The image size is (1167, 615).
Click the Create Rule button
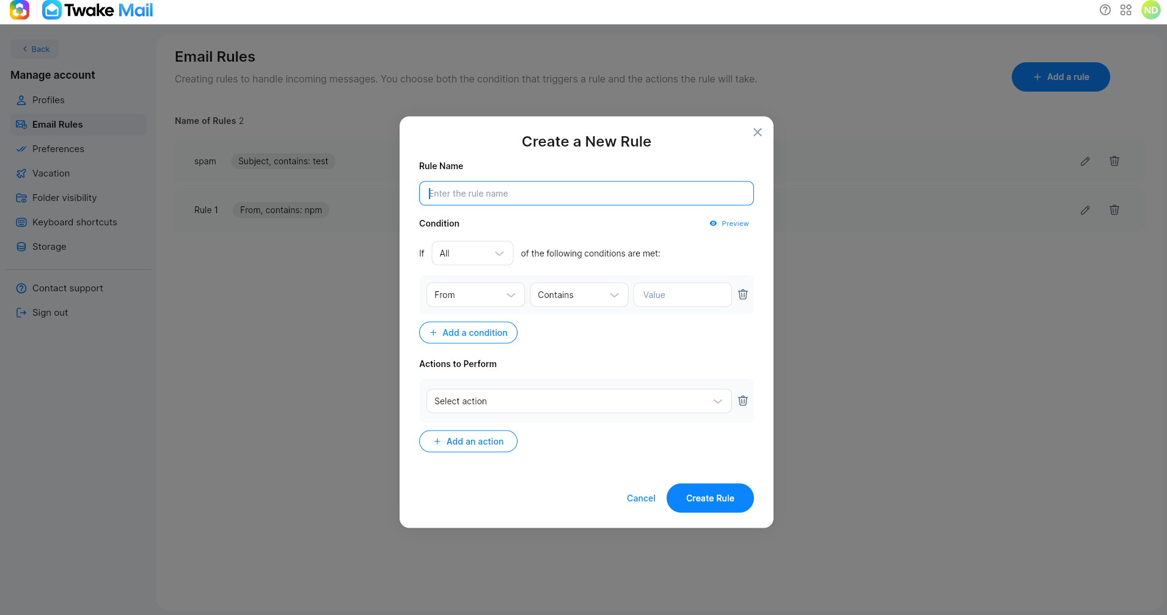coord(710,498)
